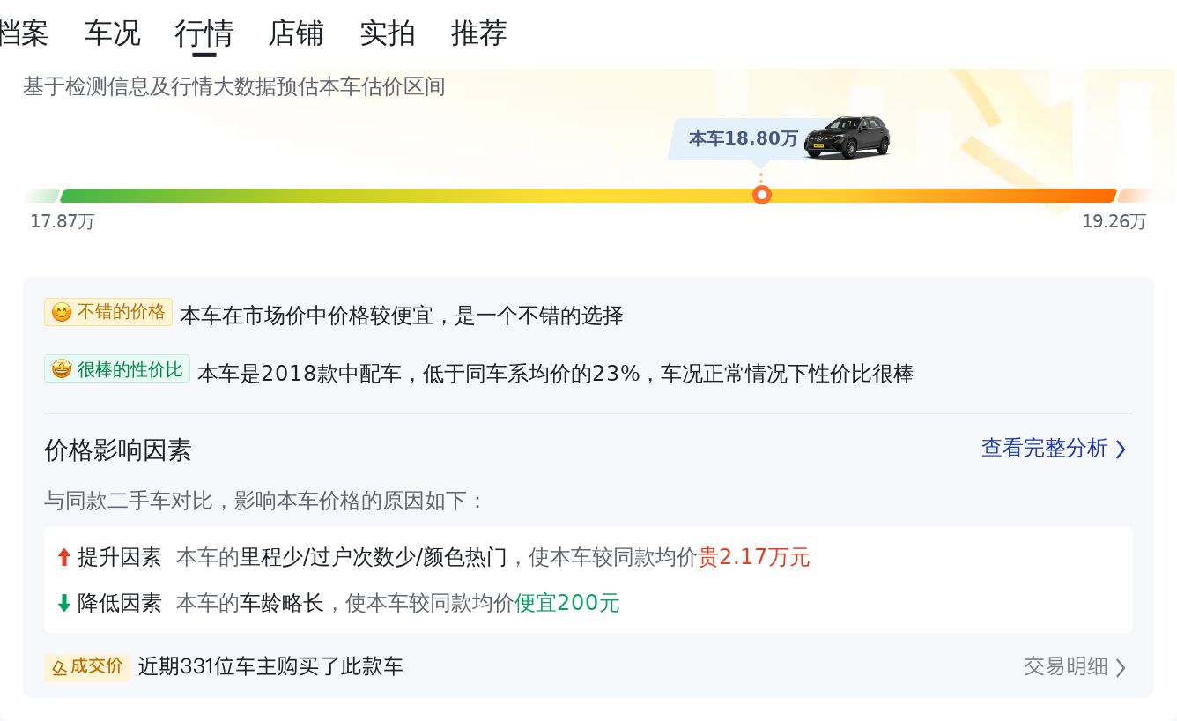Click the 17.87万 minimum price label
The width and height of the screenshot is (1177, 721).
click(62, 221)
